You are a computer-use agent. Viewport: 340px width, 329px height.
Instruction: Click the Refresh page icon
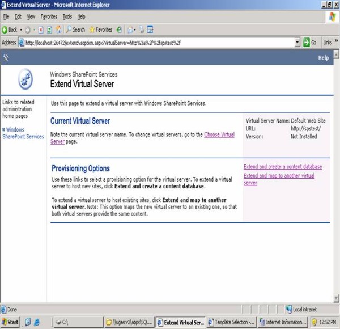(x=49, y=30)
